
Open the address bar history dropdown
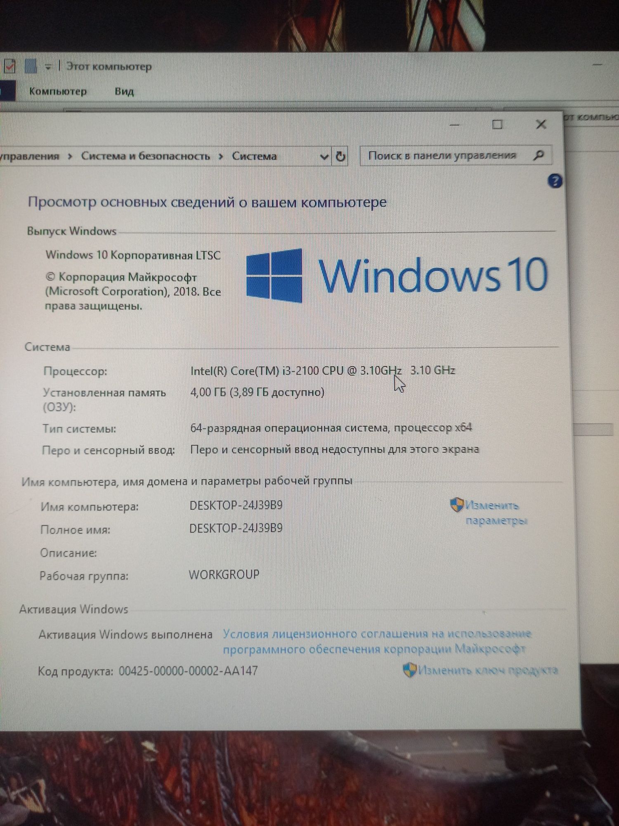324,157
